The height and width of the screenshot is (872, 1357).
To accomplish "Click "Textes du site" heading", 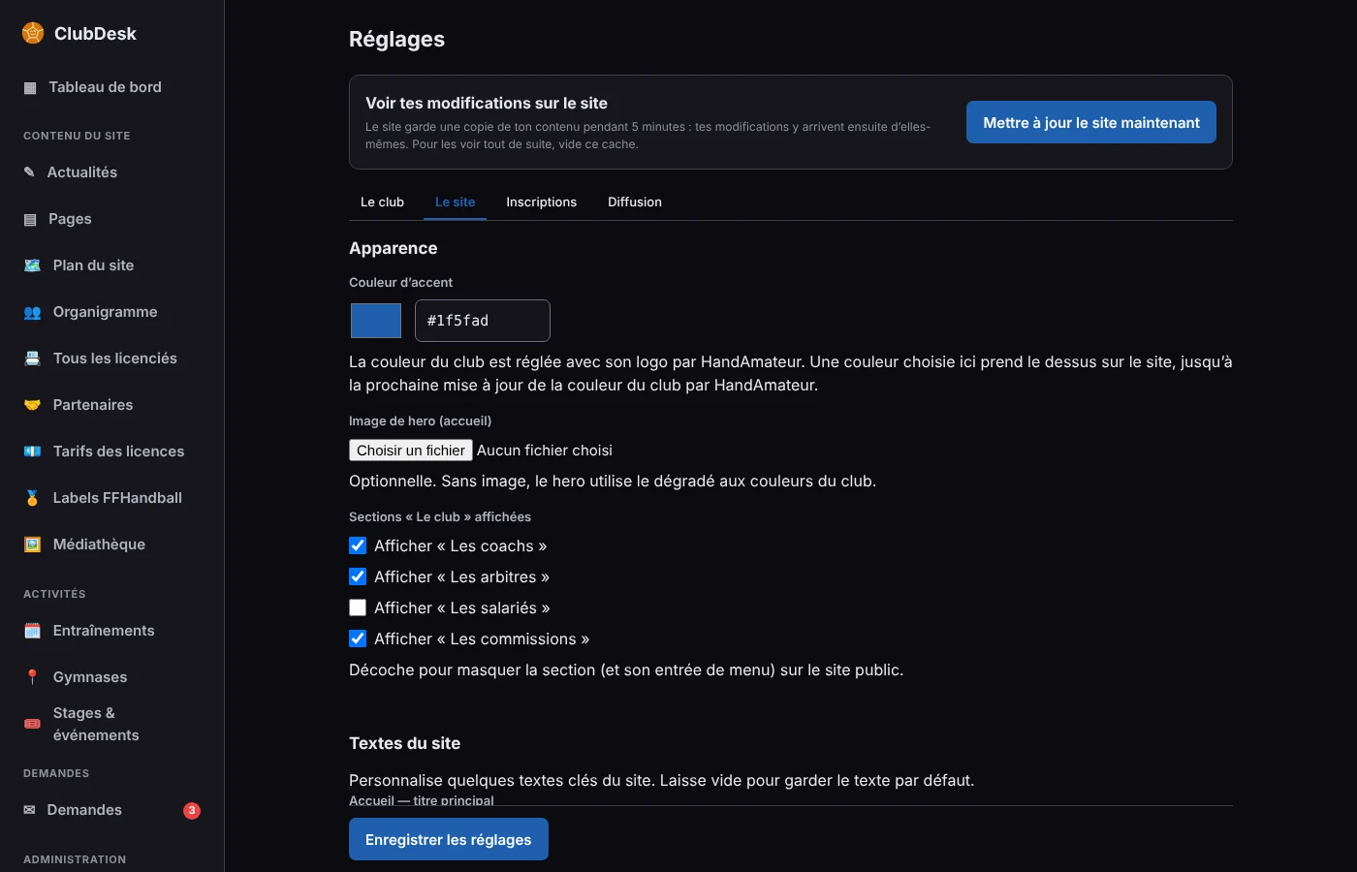I will pyautogui.click(x=404, y=743).
